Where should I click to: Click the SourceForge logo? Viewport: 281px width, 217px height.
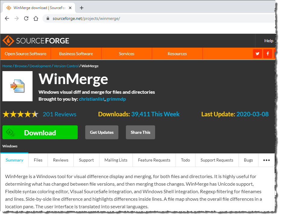tap(36, 40)
